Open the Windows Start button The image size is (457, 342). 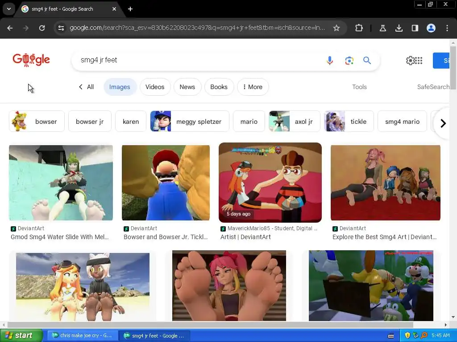[21, 336]
